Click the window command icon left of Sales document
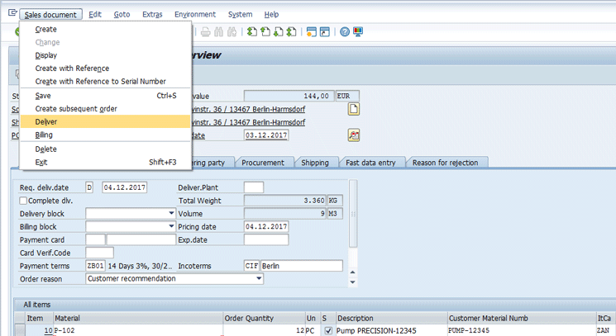This screenshot has height=336, width=616. 12,13
